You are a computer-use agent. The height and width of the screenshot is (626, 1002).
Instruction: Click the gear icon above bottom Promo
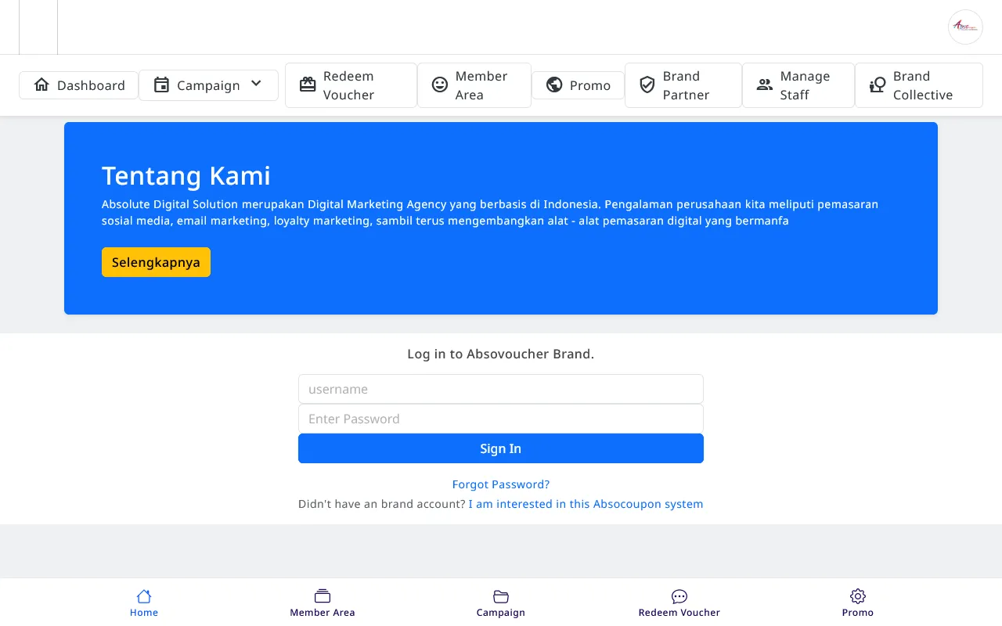(x=858, y=596)
